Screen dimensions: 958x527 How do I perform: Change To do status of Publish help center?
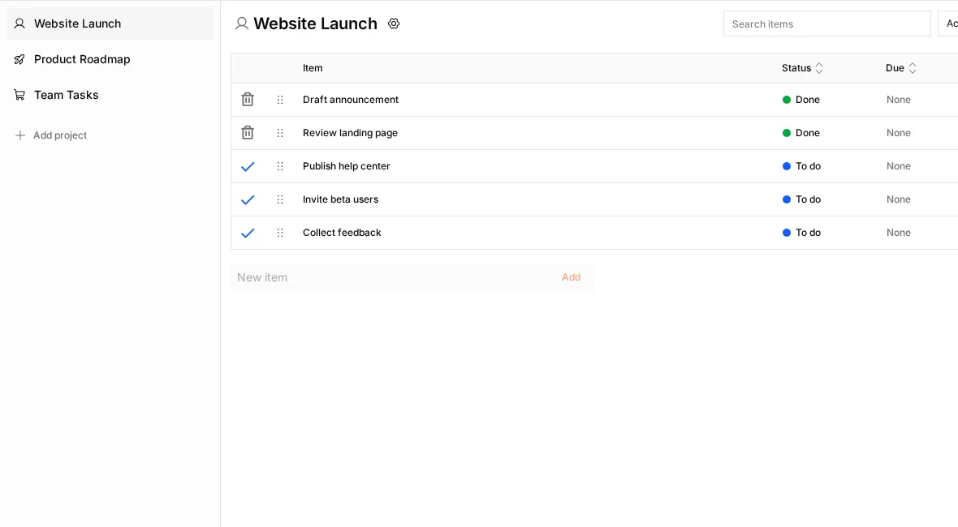coord(801,166)
